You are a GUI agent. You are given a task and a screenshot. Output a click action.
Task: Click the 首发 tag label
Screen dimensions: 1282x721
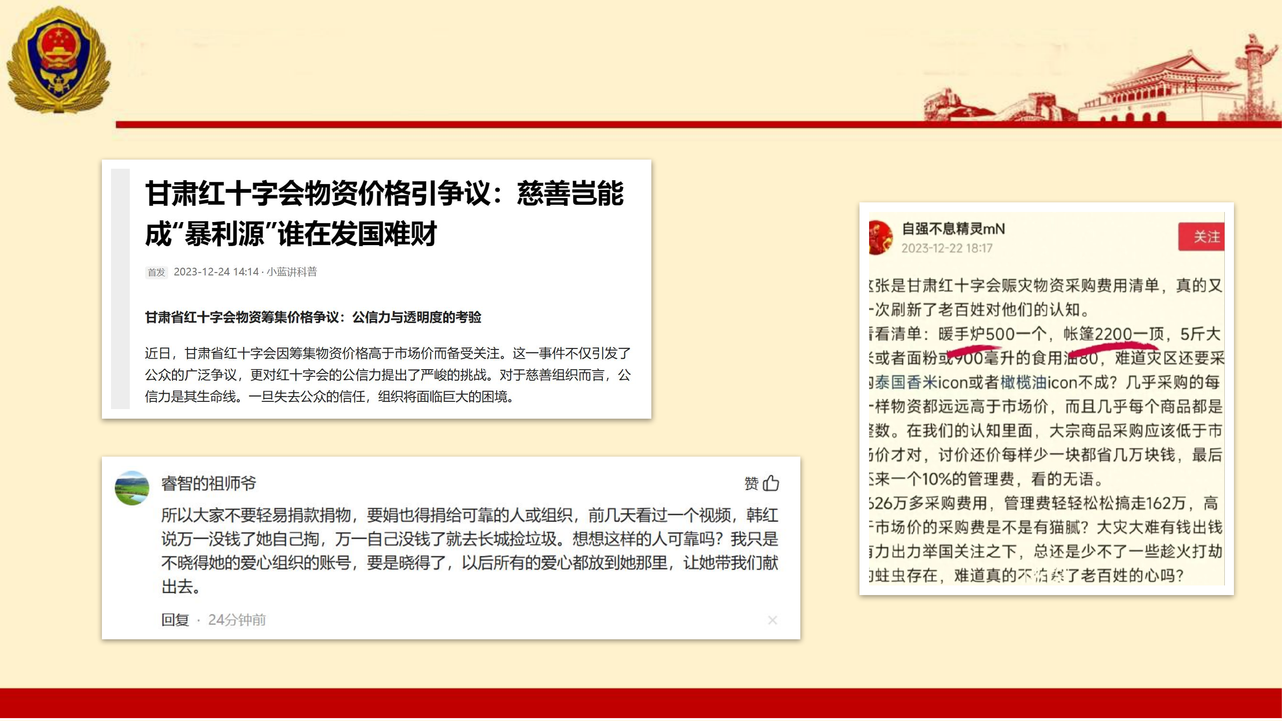[156, 272]
